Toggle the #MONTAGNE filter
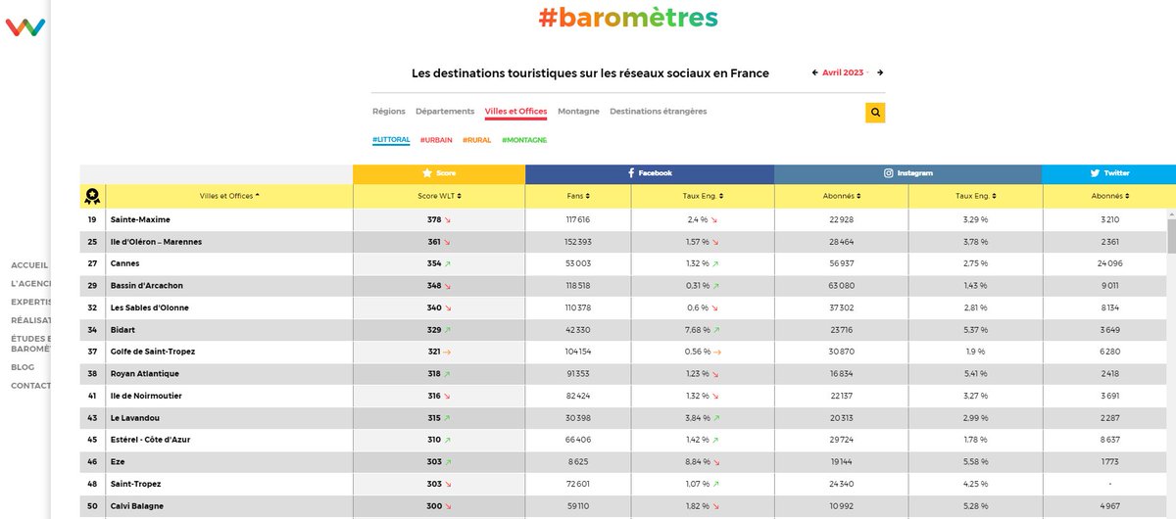Image resolution: width=1176 pixels, height=519 pixels. coord(524,140)
